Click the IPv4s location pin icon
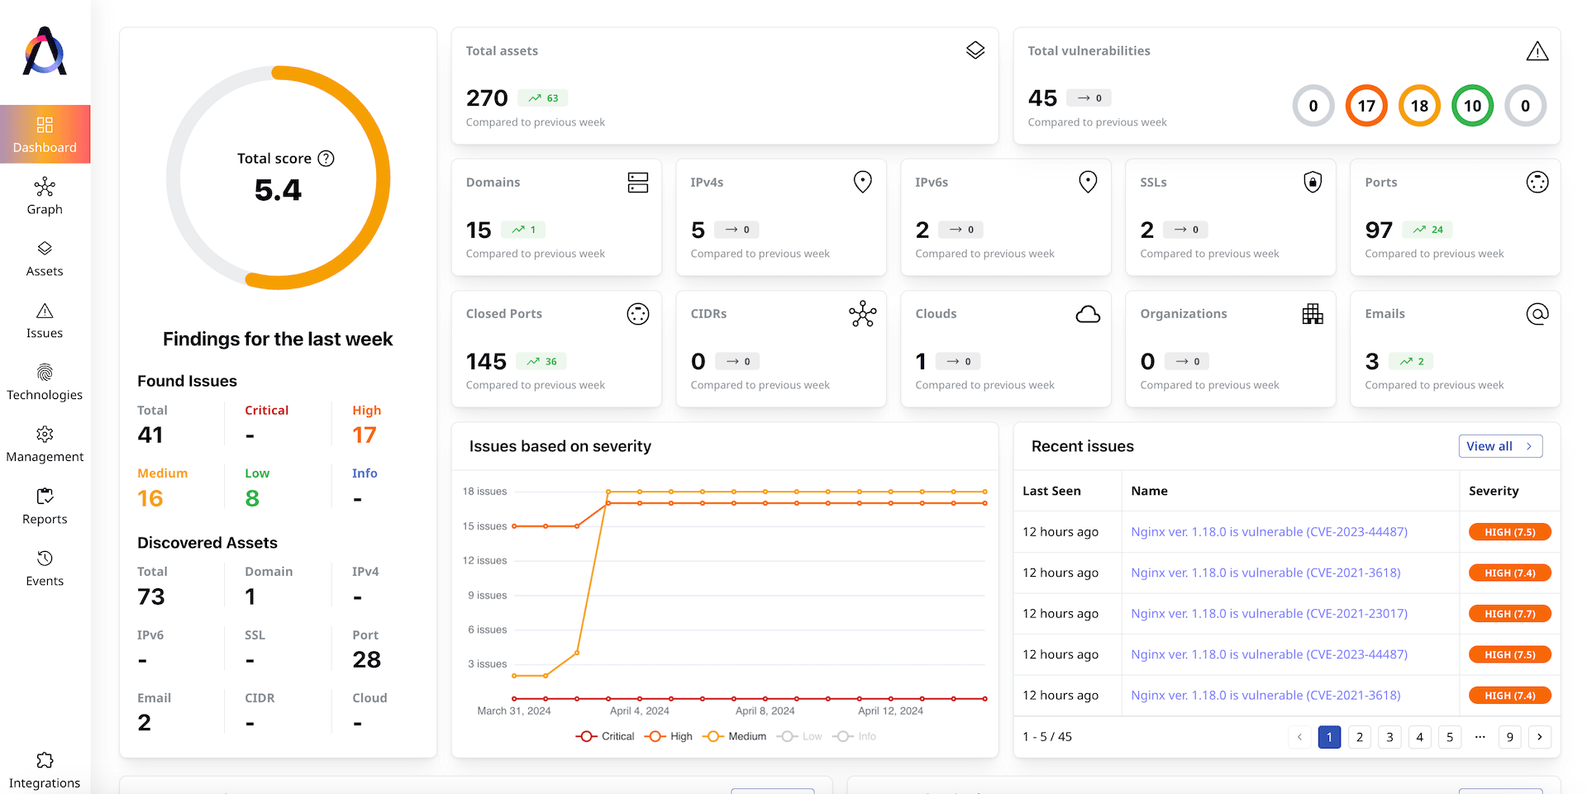The height and width of the screenshot is (794, 1587). [x=863, y=182]
